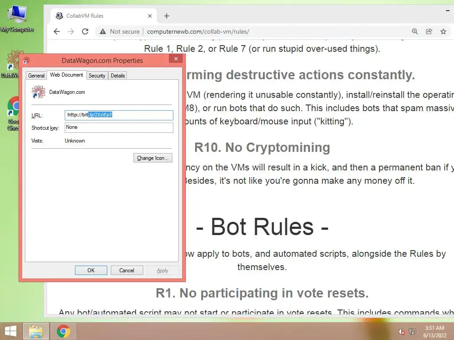Click the URL text field
454x340 pixels.
[119, 115]
